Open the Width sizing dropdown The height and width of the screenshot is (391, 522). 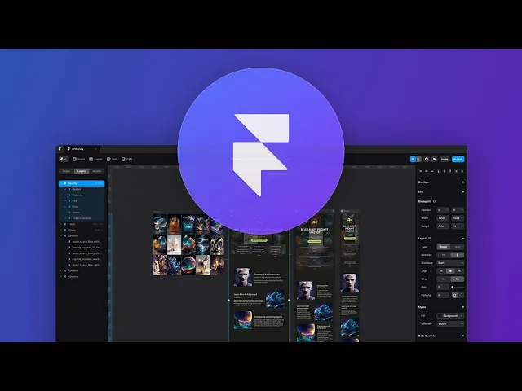(458, 218)
